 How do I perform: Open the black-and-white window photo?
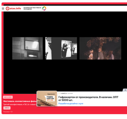(27, 48)
